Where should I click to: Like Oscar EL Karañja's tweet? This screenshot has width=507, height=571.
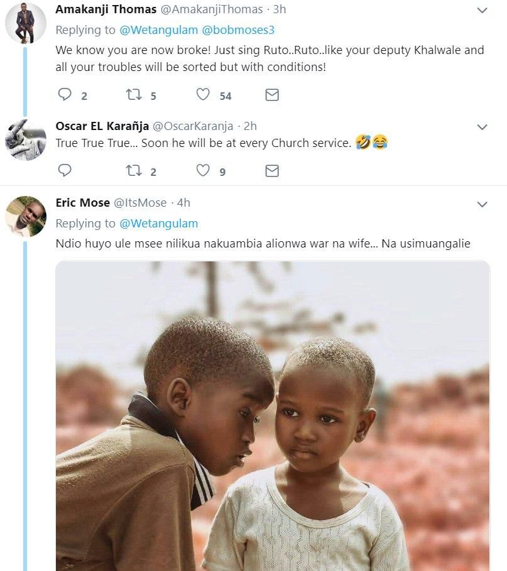(x=203, y=171)
